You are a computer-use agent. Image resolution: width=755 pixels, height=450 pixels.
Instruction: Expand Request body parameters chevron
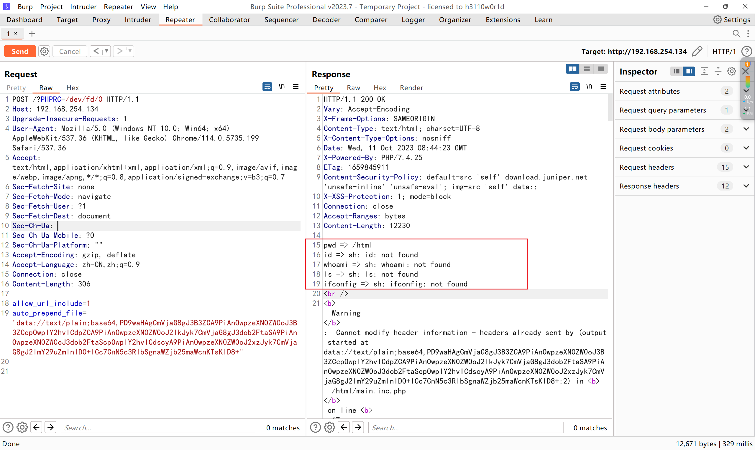pyautogui.click(x=746, y=129)
